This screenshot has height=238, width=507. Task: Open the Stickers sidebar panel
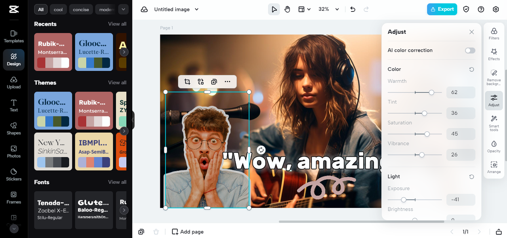tap(14, 174)
